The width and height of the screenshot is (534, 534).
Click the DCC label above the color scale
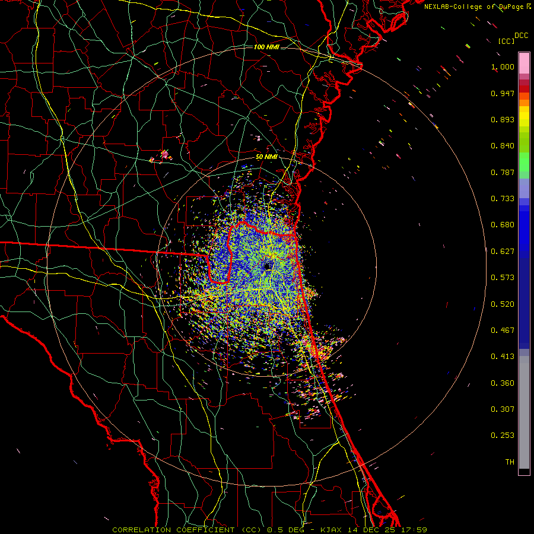tap(521, 36)
